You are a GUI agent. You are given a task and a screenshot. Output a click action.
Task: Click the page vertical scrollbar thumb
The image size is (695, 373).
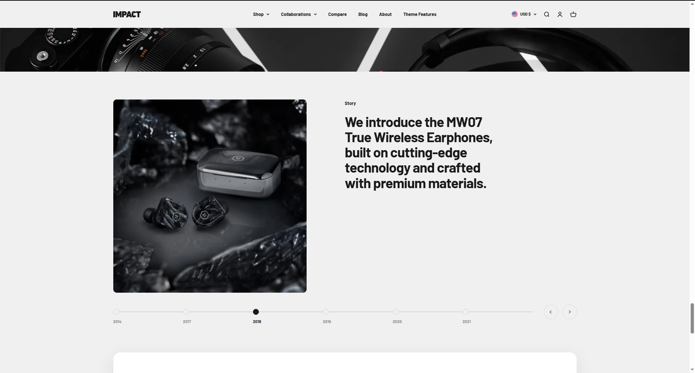coord(692,318)
